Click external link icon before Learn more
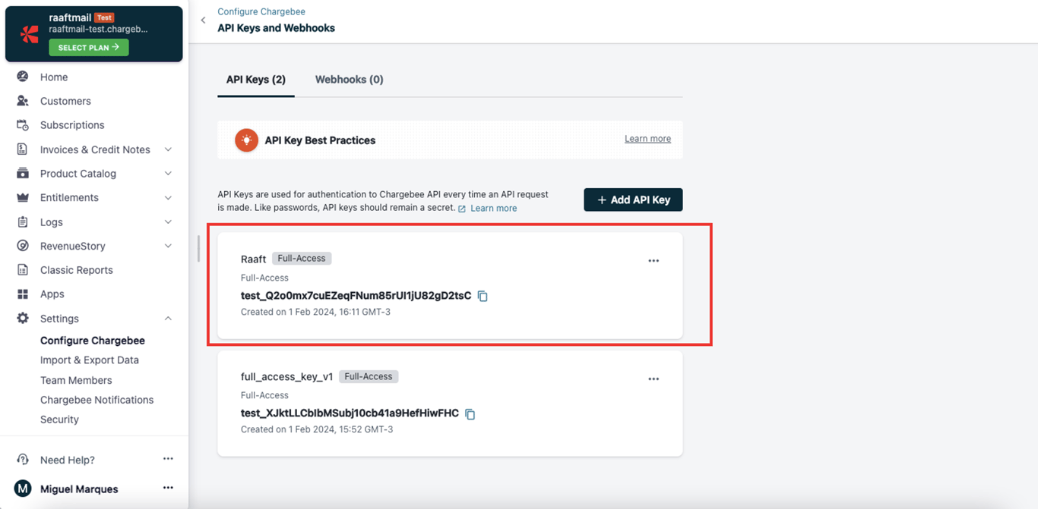This screenshot has width=1038, height=509. point(462,209)
